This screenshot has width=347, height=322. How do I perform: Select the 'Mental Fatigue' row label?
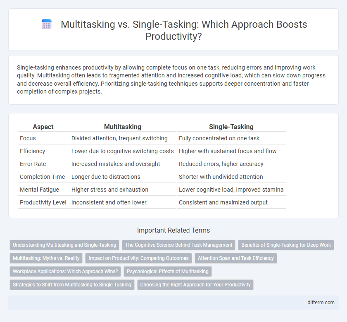39,190
